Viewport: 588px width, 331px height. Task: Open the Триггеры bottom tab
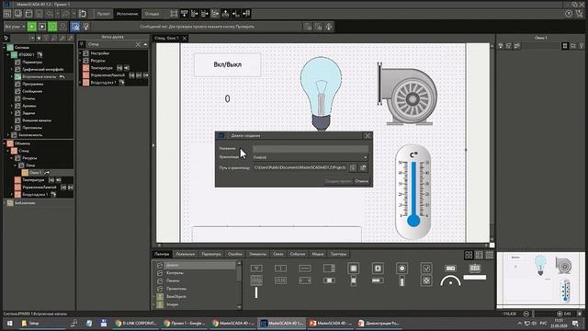click(338, 254)
